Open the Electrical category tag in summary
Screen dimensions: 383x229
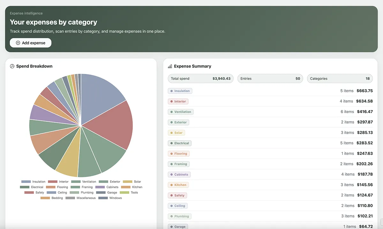[180, 143]
